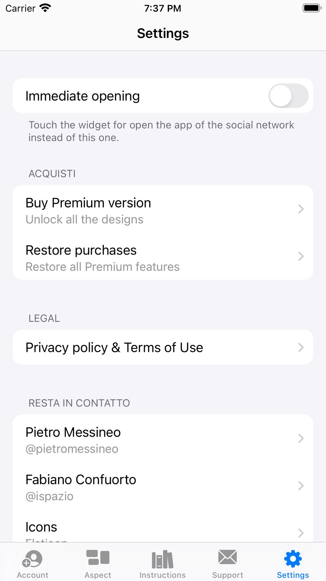Tap the Account person icon
This screenshot has width=326, height=581.
32,558
